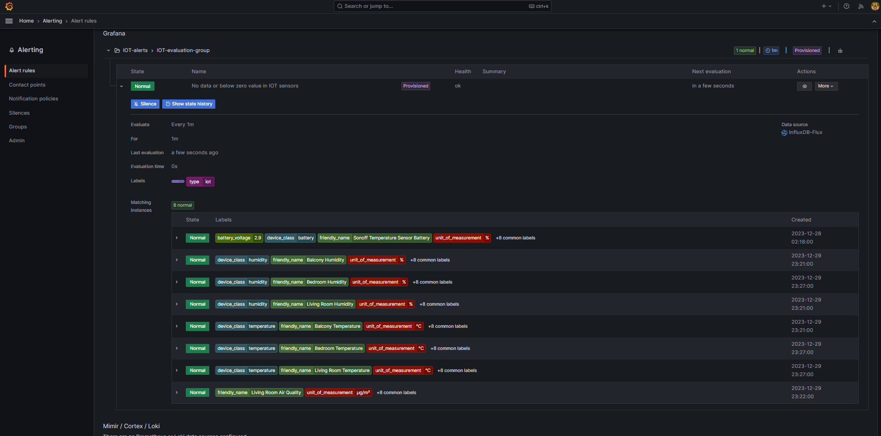Click the IOT-evaluation-group name

coord(183,51)
